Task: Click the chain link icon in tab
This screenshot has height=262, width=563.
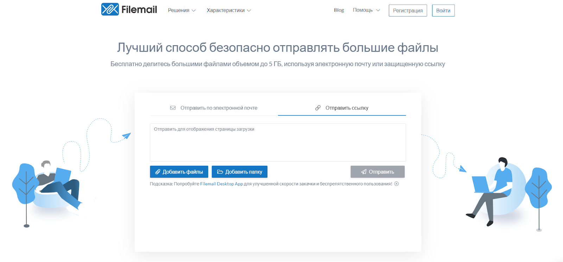Action: point(318,108)
